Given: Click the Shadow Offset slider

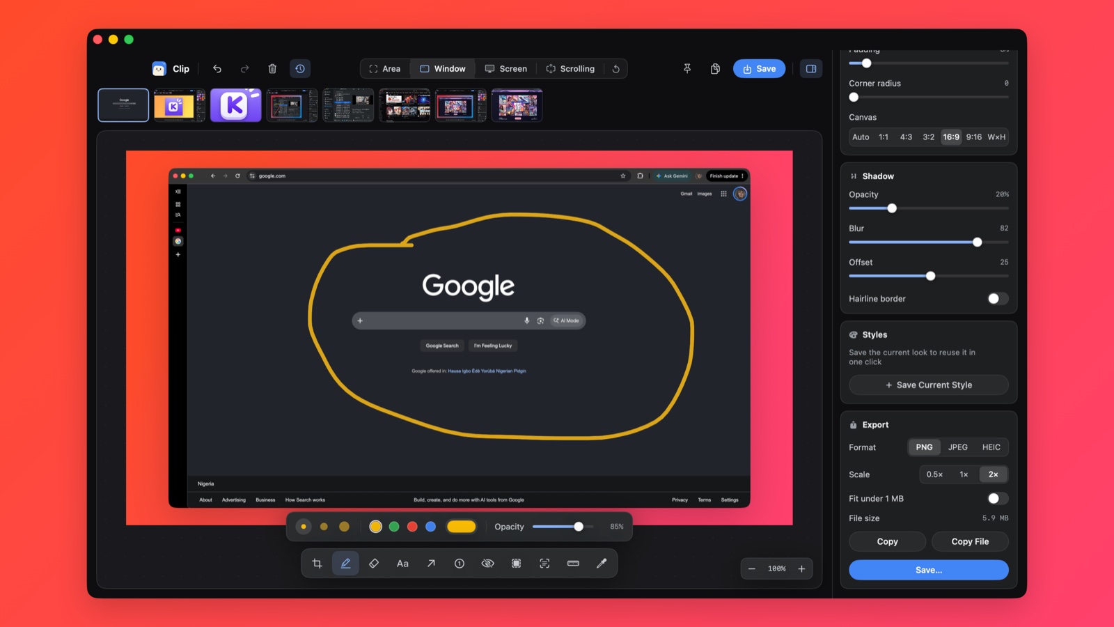Looking at the screenshot, I should click(929, 277).
